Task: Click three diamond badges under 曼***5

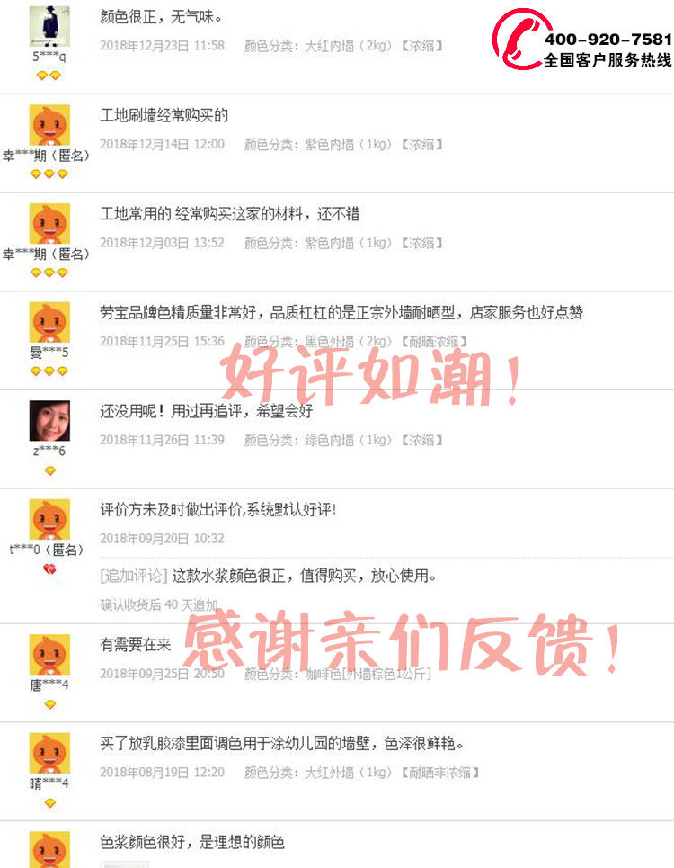Action: 49,371
